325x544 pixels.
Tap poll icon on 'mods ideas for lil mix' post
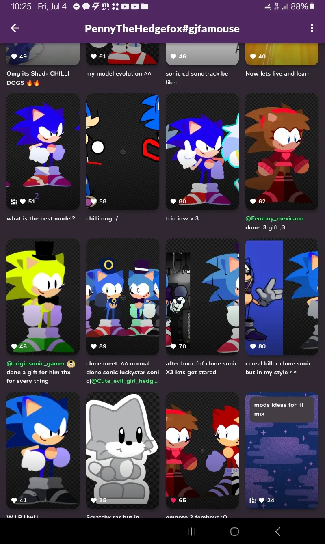pos(252,500)
